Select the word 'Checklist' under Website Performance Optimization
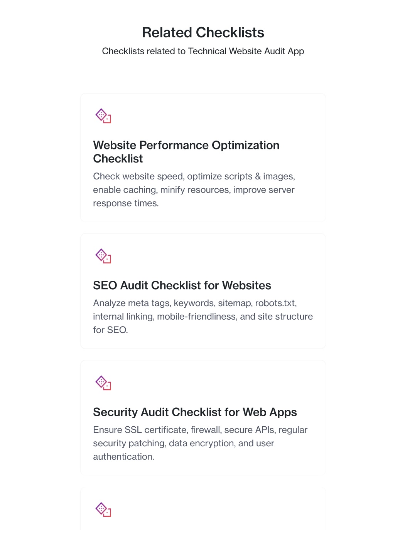This screenshot has width=395, height=558. [x=118, y=159]
